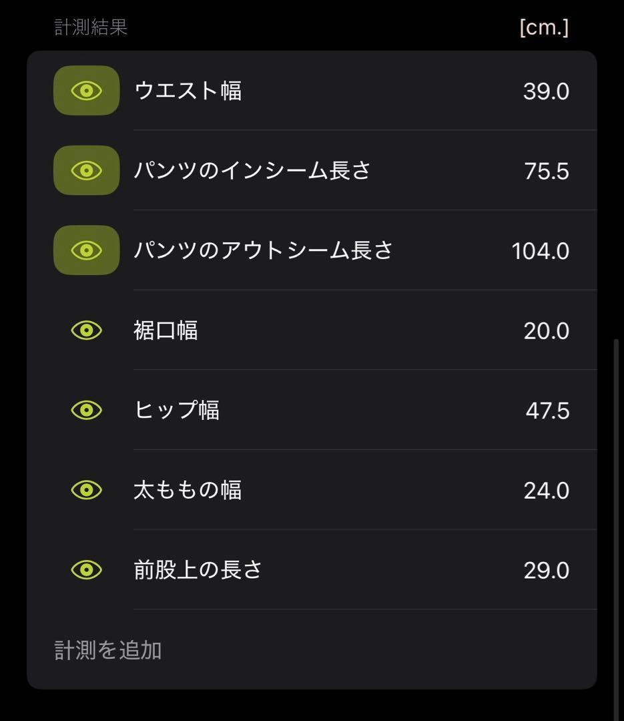Show the 裾口幅 measurement via eye icon
Viewport: 624px width, 721px height.
[x=86, y=330]
